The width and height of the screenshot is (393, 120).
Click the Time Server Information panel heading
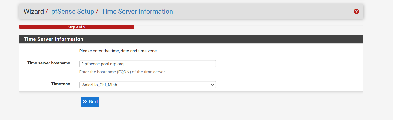tap(53, 39)
